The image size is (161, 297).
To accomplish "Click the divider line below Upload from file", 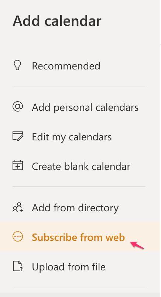I will (x=79, y=287).
